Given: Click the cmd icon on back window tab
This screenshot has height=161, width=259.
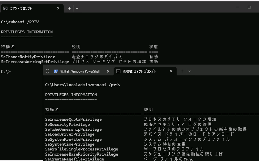Looking at the screenshot, I should click(x=5, y=9).
